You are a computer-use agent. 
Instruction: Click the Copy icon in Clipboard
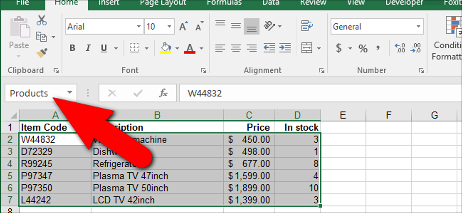[x=41, y=37]
